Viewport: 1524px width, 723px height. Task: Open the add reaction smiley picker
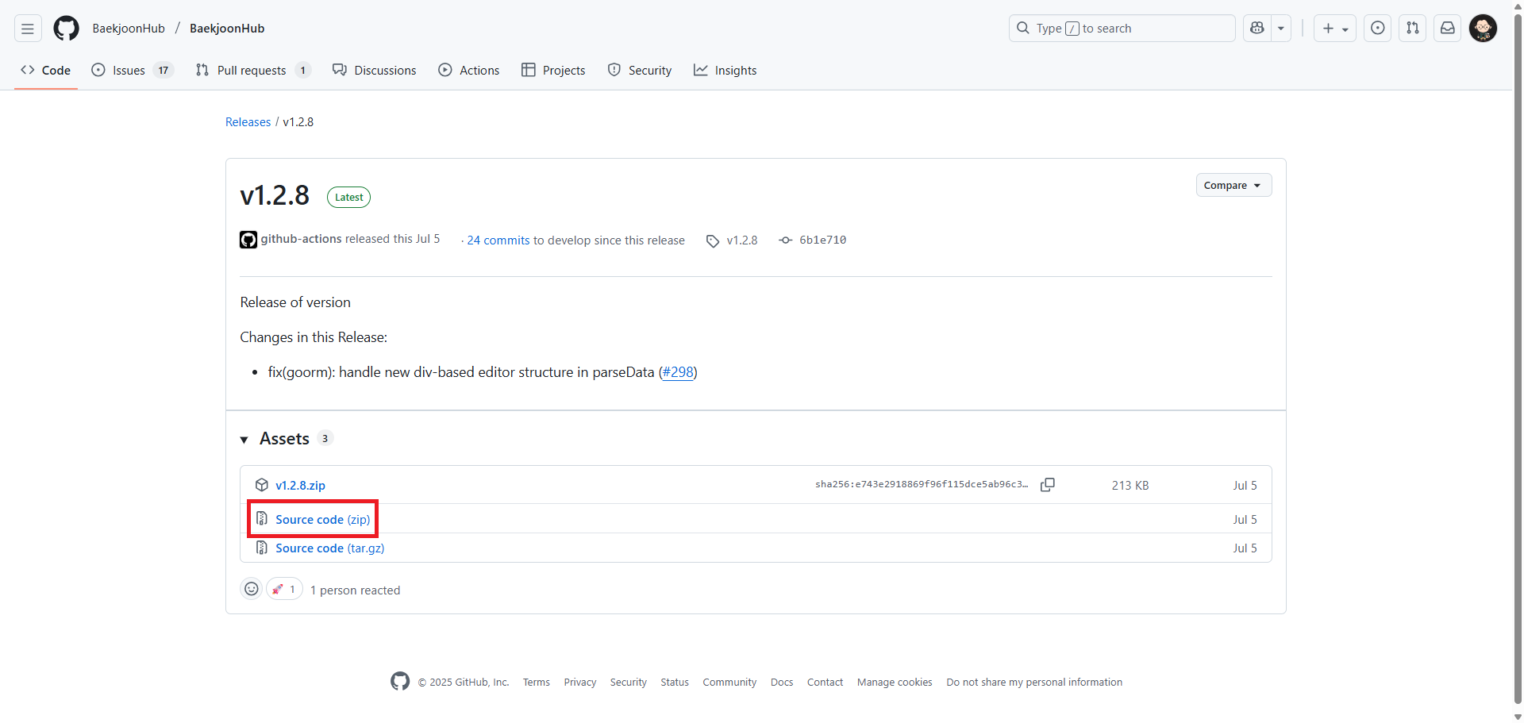pyautogui.click(x=252, y=589)
